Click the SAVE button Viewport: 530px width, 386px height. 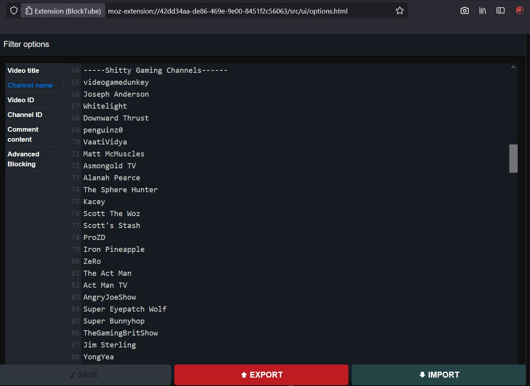85,375
